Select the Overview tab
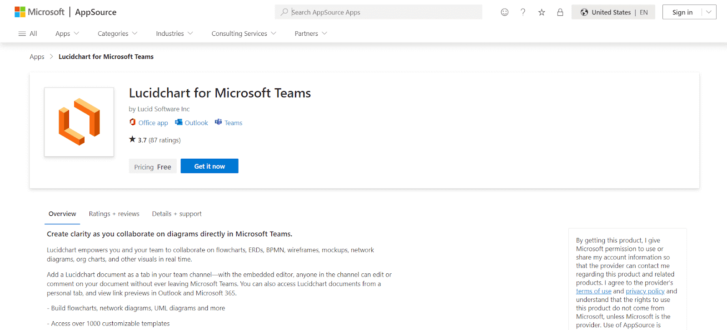Image resolution: width=727 pixels, height=330 pixels. [62, 214]
